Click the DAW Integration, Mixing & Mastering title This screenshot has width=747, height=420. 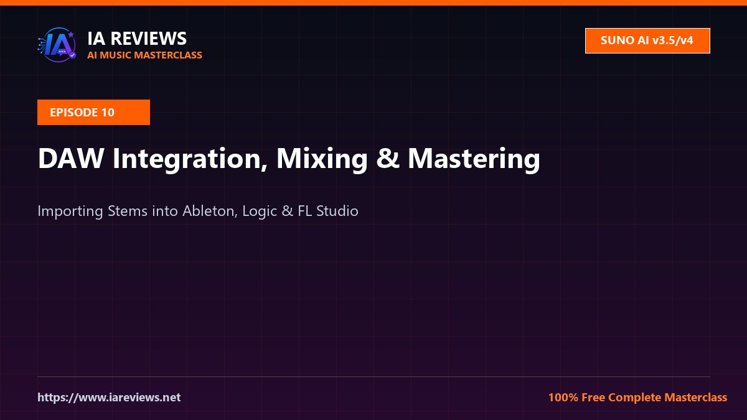click(289, 159)
